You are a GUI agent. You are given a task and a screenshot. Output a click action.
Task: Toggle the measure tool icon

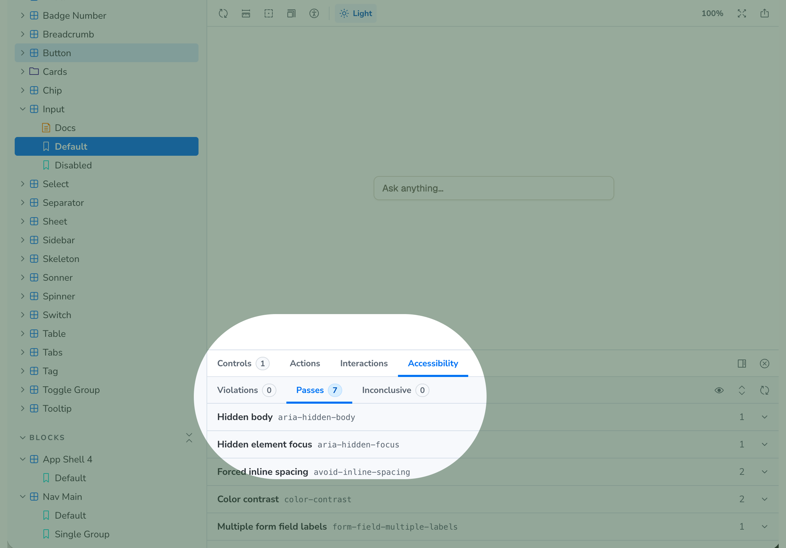pyautogui.click(x=246, y=13)
